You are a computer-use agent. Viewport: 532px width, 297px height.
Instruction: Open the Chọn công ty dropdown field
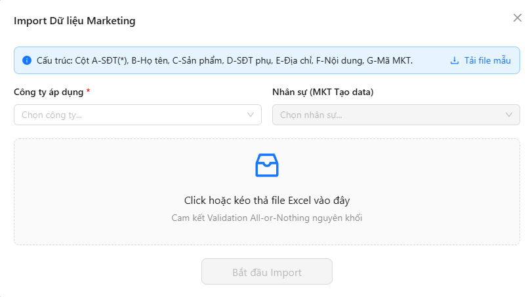(138, 115)
